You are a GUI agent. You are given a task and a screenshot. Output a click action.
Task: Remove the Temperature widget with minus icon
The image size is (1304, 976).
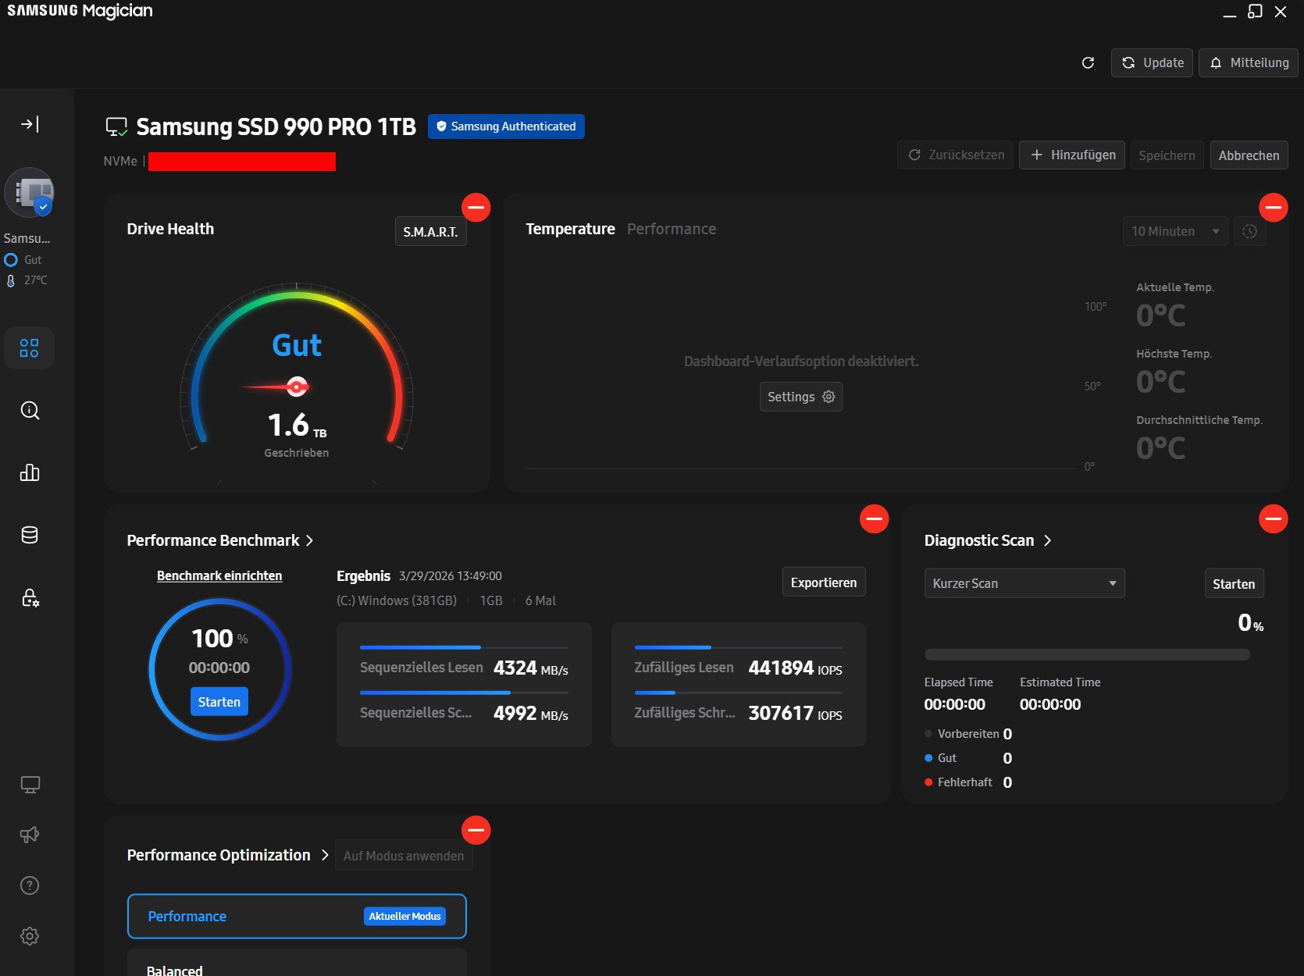(x=1274, y=208)
